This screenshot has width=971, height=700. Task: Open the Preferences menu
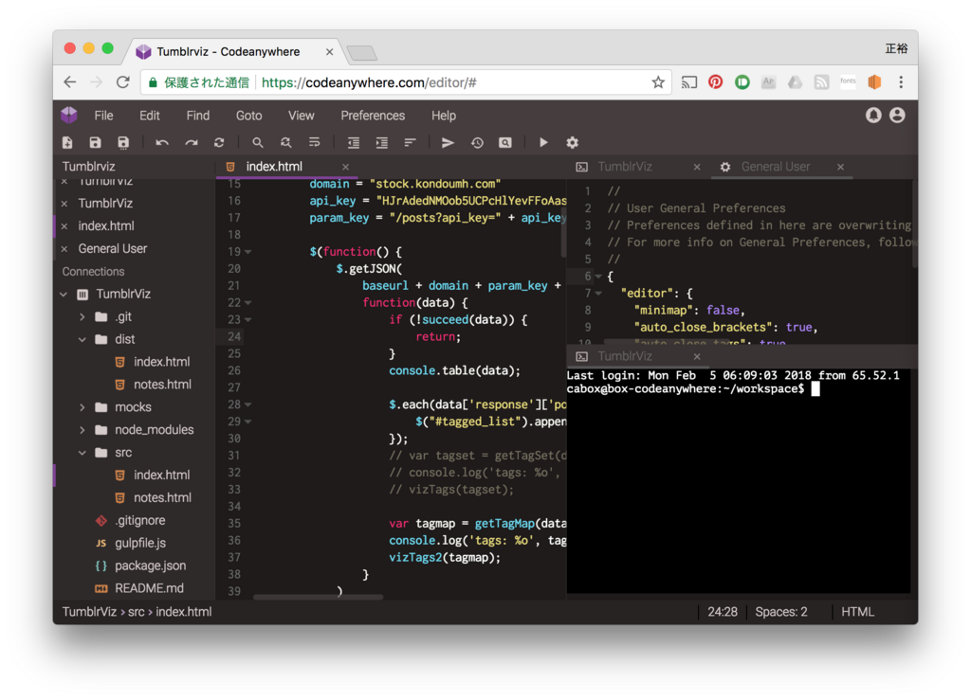coord(373,116)
